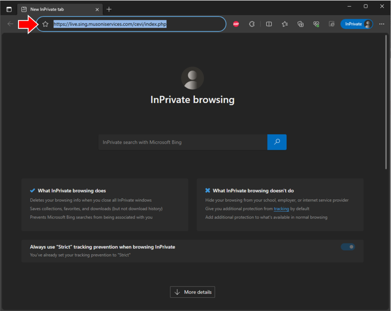This screenshot has width=391, height=311.
Task: Click InPrivate search with Microsoft Bing box
Action: click(x=183, y=142)
